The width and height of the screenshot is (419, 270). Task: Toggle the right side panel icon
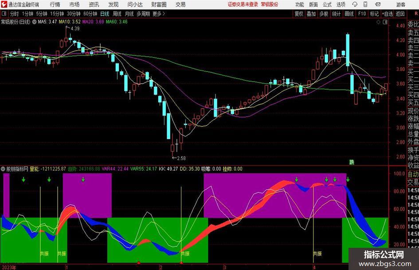[385, 22]
